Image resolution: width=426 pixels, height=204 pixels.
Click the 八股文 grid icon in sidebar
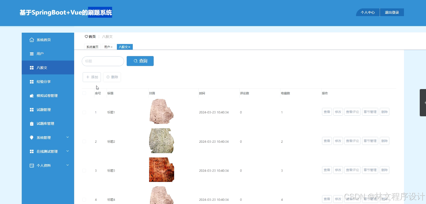[x=31, y=67]
